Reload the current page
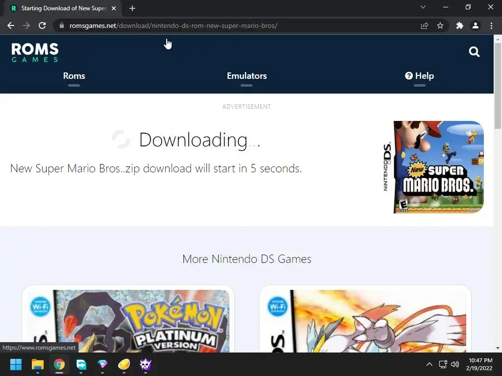 42,25
